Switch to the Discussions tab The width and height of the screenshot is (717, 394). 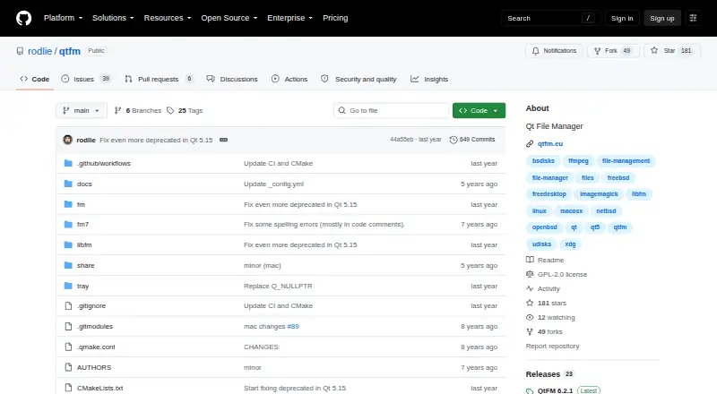pos(232,79)
